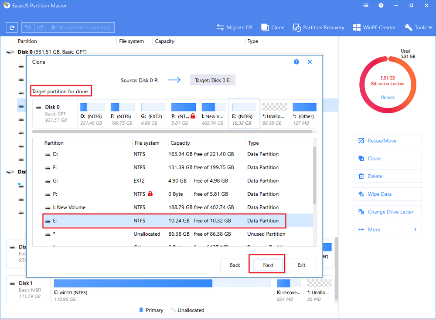The height and width of the screenshot is (319, 436).
Task: Click Wipe Data in the side panel
Action: pos(388,194)
